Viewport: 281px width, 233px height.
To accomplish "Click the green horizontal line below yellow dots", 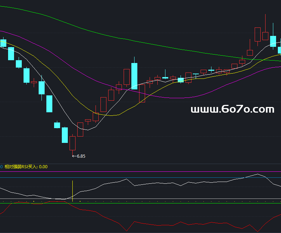I will [140, 203].
